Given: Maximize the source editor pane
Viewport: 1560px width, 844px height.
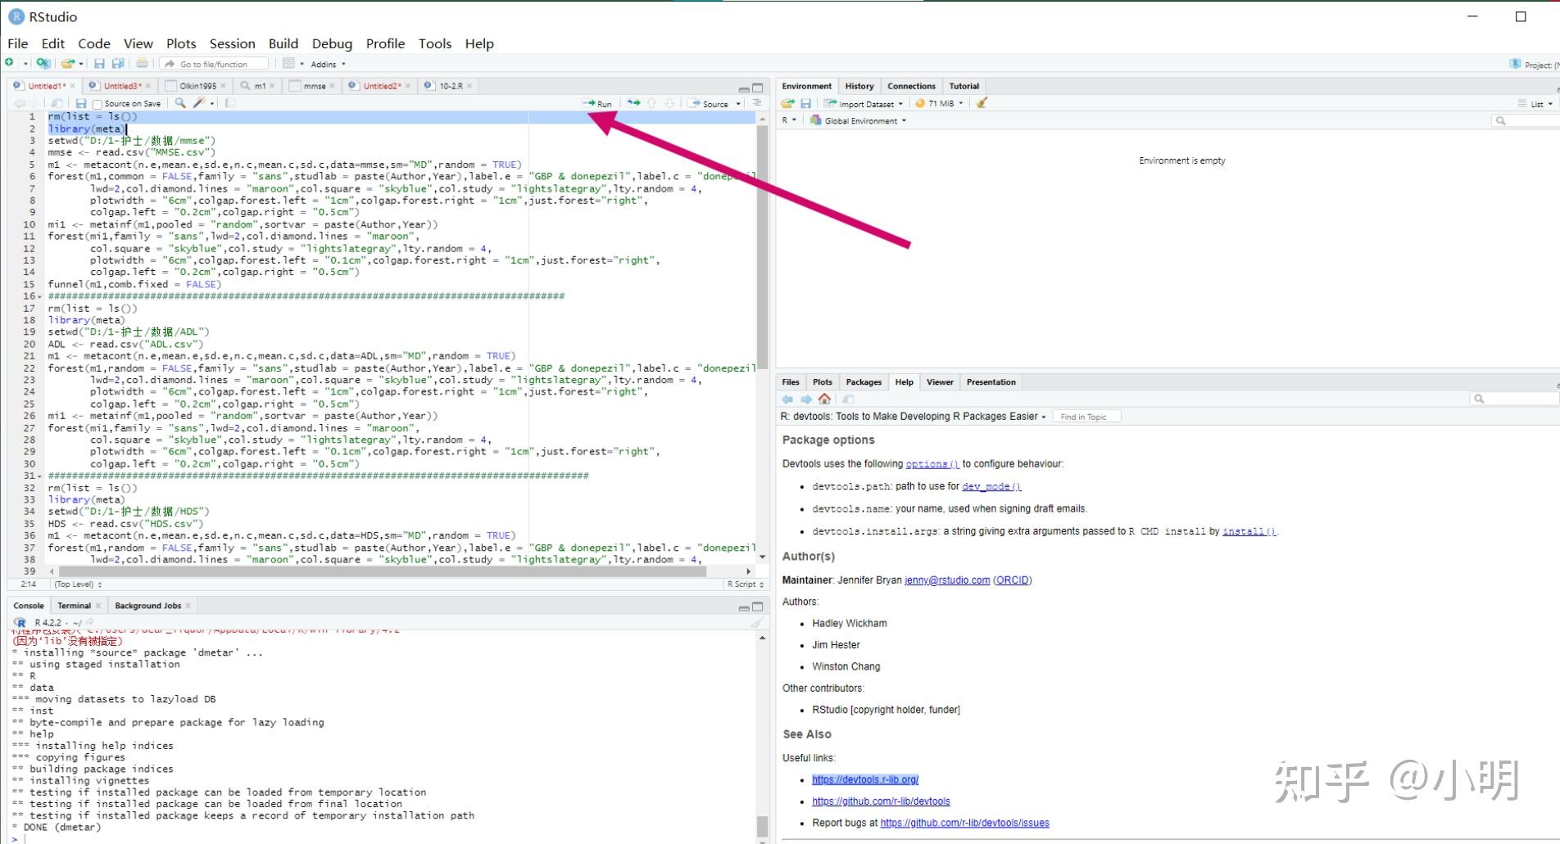Looking at the screenshot, I should [758, 88].
